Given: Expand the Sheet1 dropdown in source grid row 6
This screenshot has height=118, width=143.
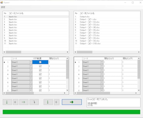Looking at the screenshot, I should pos(31,82).
